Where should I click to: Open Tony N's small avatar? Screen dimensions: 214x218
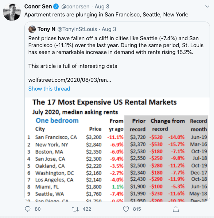[x=32, y=29]
